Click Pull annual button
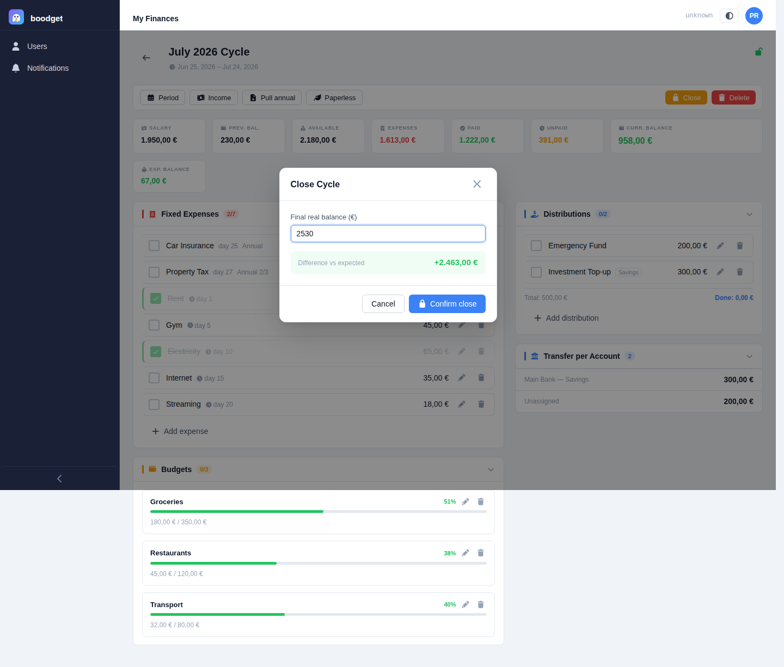Viewport: 784px width, 667px height. click(x=272, y=97)
